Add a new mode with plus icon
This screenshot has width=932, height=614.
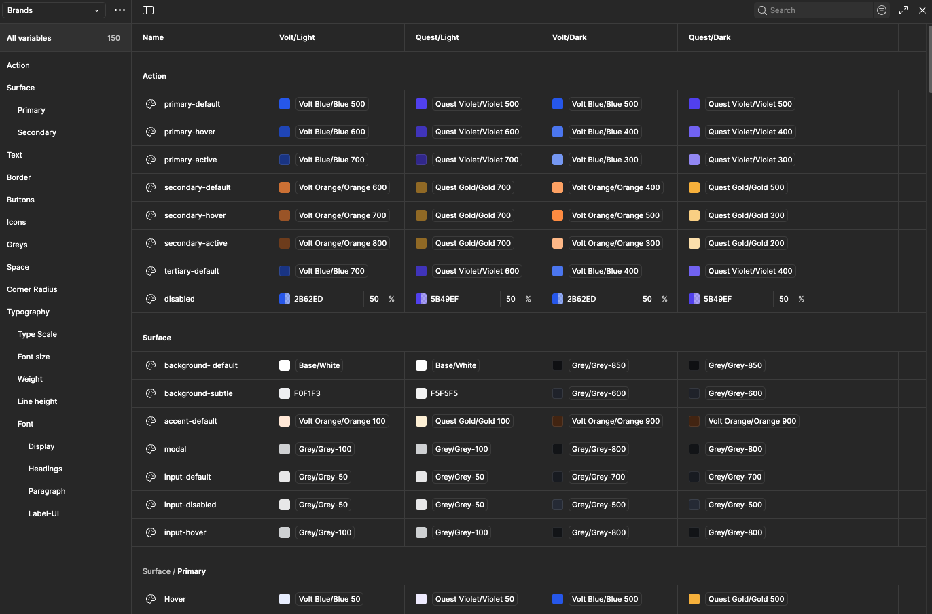click(912, 37)
